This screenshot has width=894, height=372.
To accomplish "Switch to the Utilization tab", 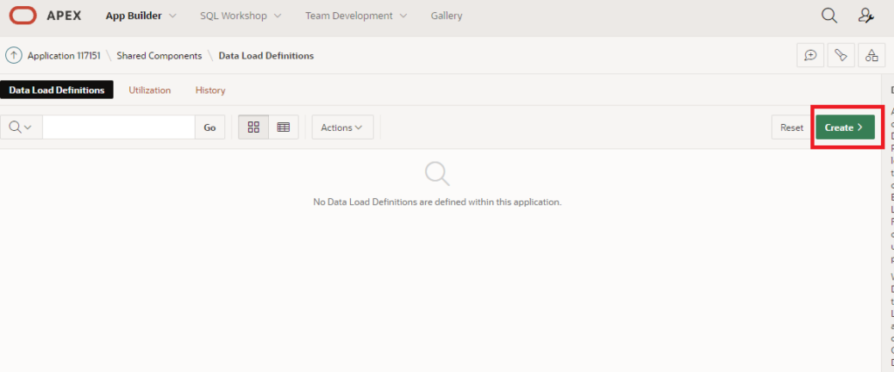I will click(x=149, y=90).
